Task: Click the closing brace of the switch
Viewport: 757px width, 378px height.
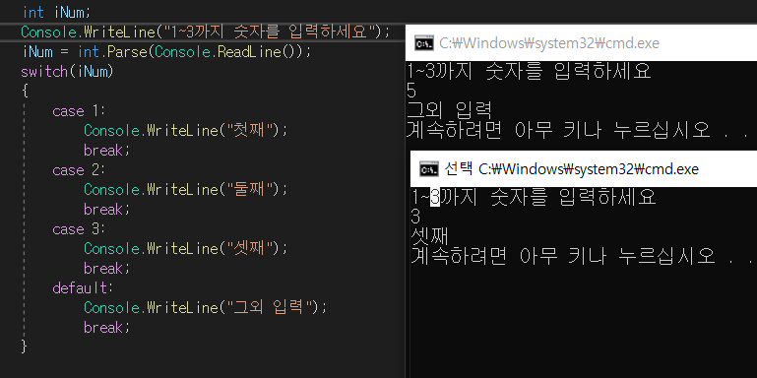Action: (25, 346)
